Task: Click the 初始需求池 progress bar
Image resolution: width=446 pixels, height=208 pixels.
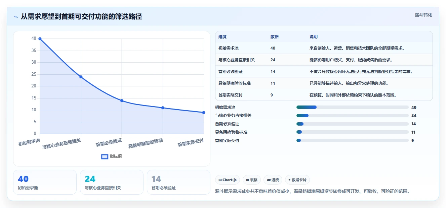Action: coord(353,107)
